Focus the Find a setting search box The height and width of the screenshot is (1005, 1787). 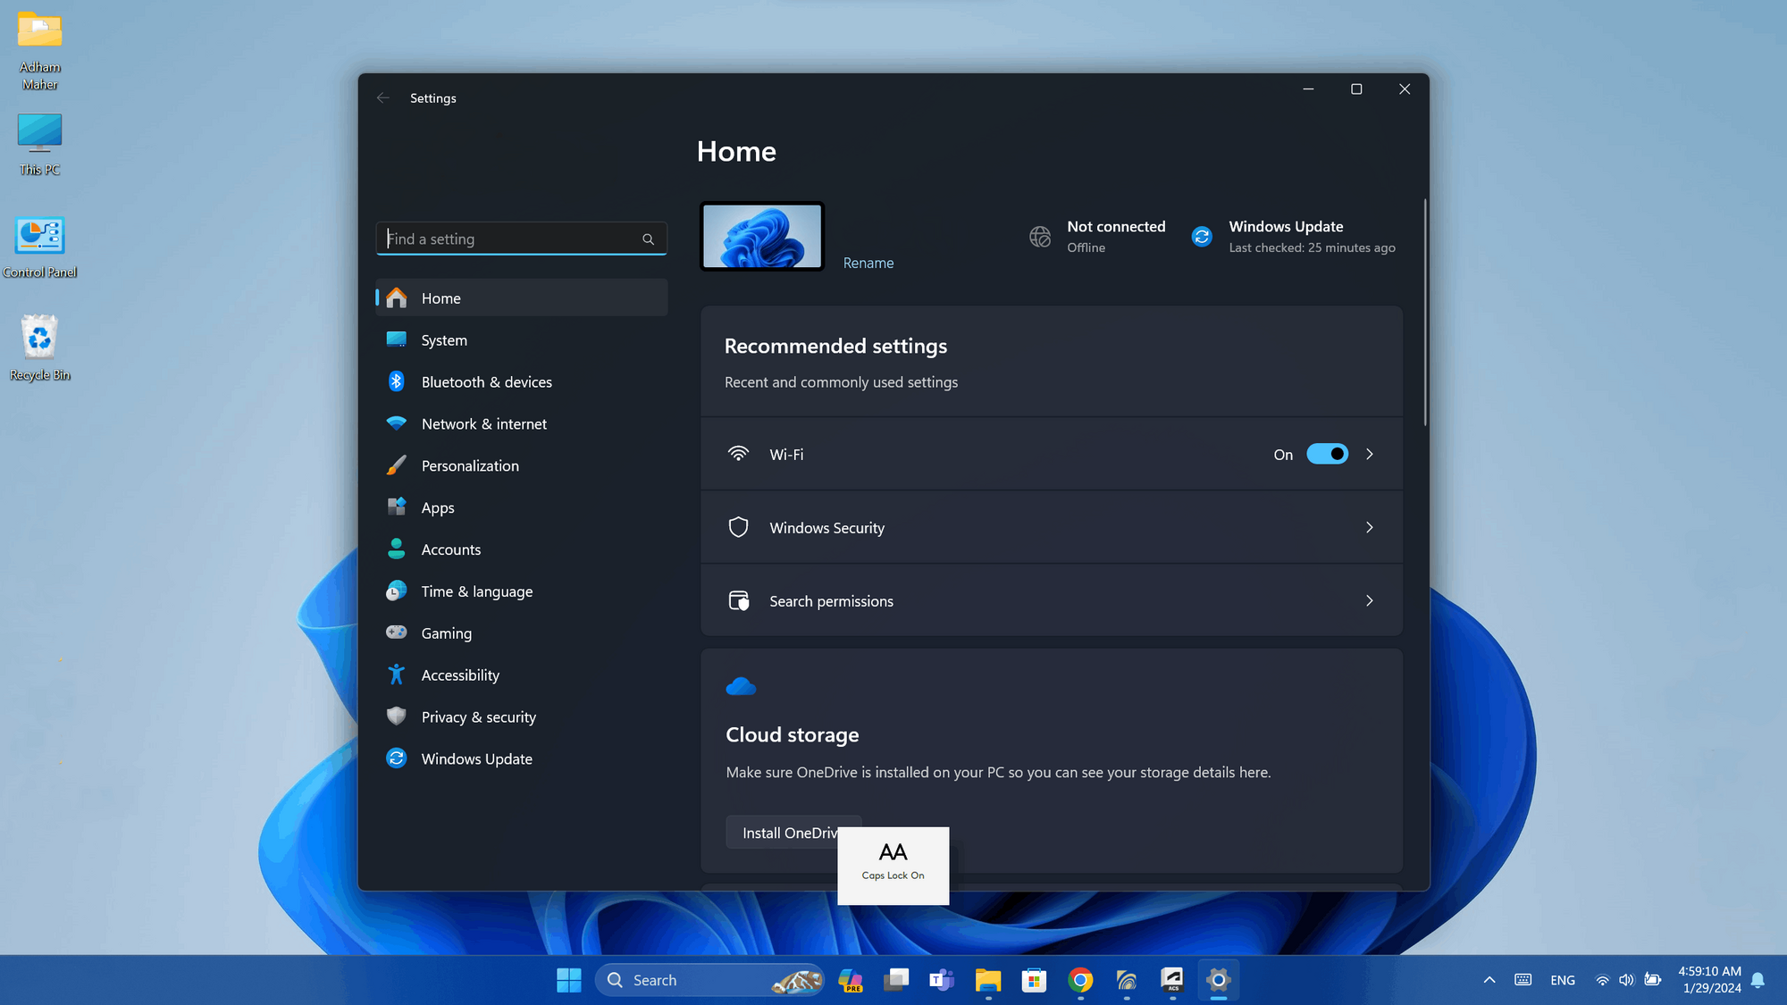[x=522, y=239]
